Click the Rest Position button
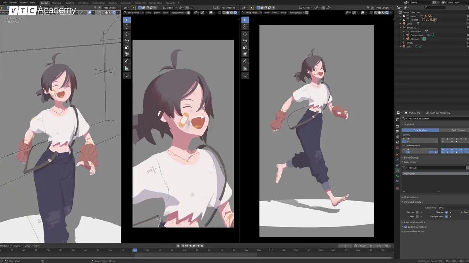Screen dimensions: 469x263 click(x=458, y=130)
